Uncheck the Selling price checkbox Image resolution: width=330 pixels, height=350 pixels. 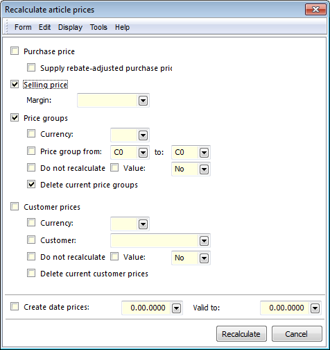click(15, 84)
